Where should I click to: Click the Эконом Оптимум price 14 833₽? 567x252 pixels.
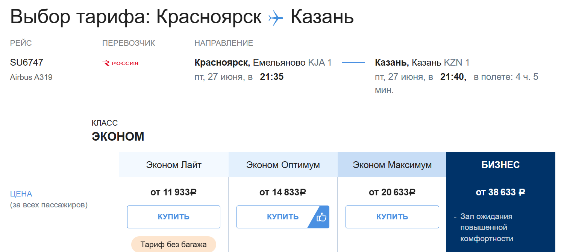[283, 192]
